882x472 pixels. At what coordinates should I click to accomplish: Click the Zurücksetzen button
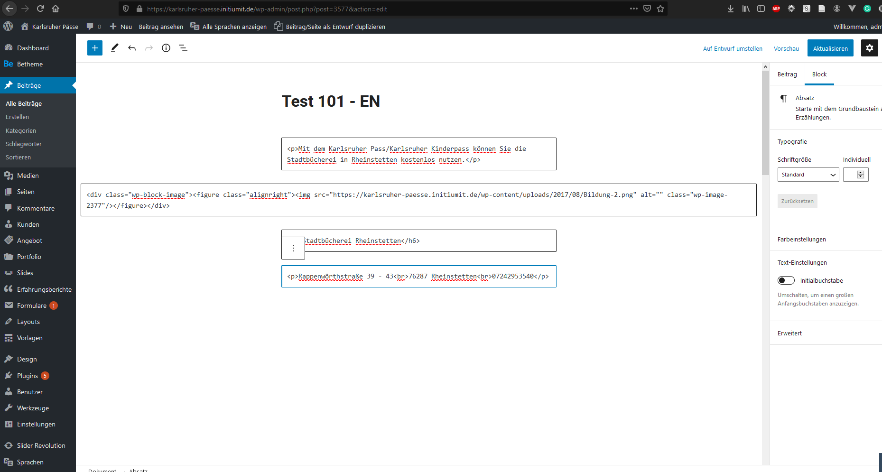coord(797,201)
